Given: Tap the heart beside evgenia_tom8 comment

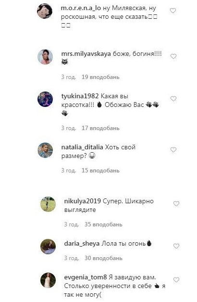Looking at the screenshot, I should click(176, 280).
